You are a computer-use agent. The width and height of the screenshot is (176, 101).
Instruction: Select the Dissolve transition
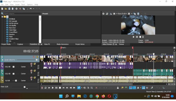(12, 35)
